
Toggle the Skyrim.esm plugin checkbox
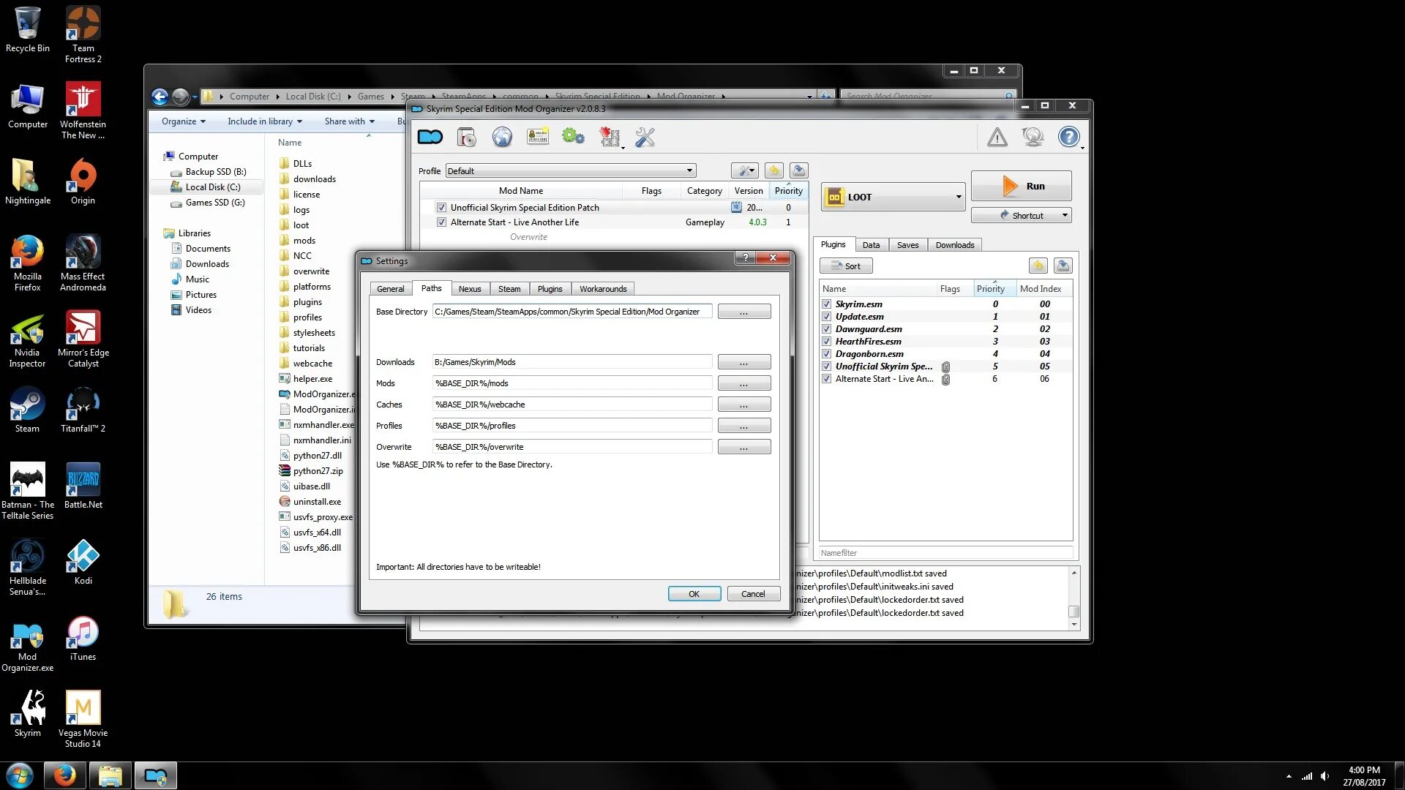tap(826, 304)
